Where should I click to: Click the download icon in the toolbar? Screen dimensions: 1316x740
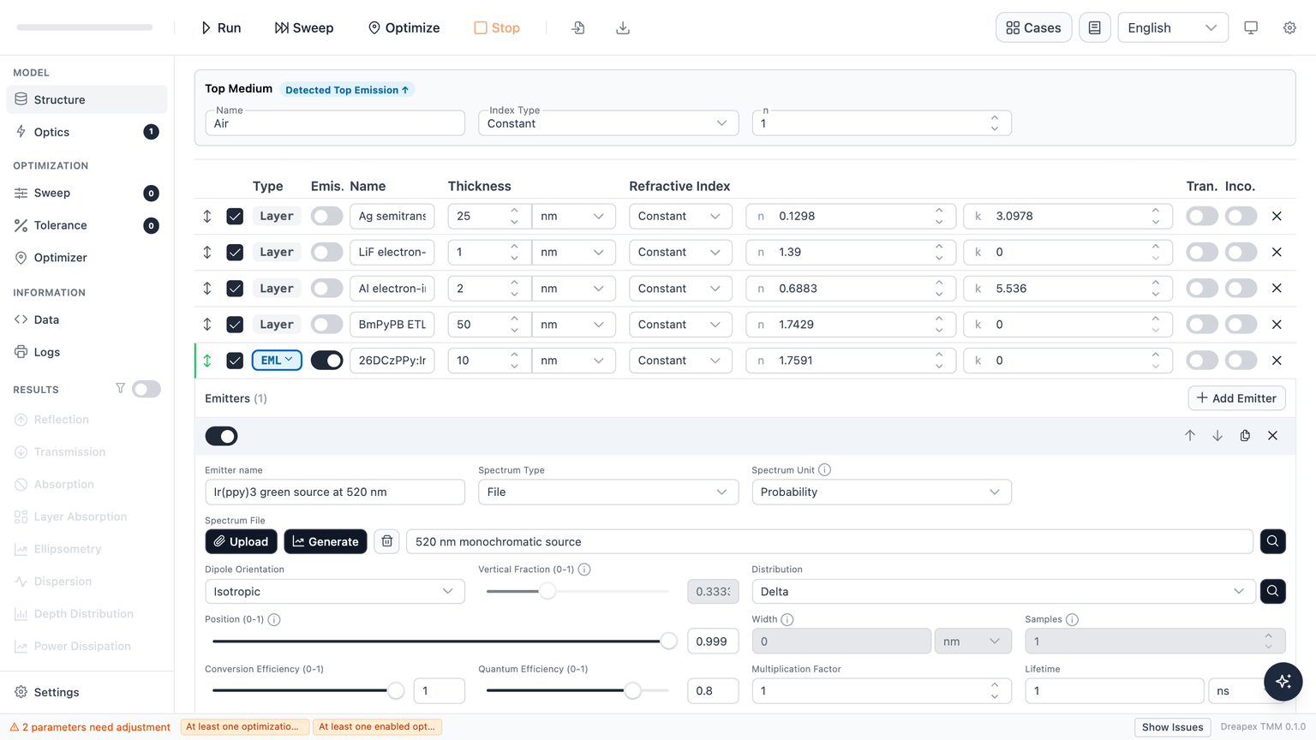[623, 28]
